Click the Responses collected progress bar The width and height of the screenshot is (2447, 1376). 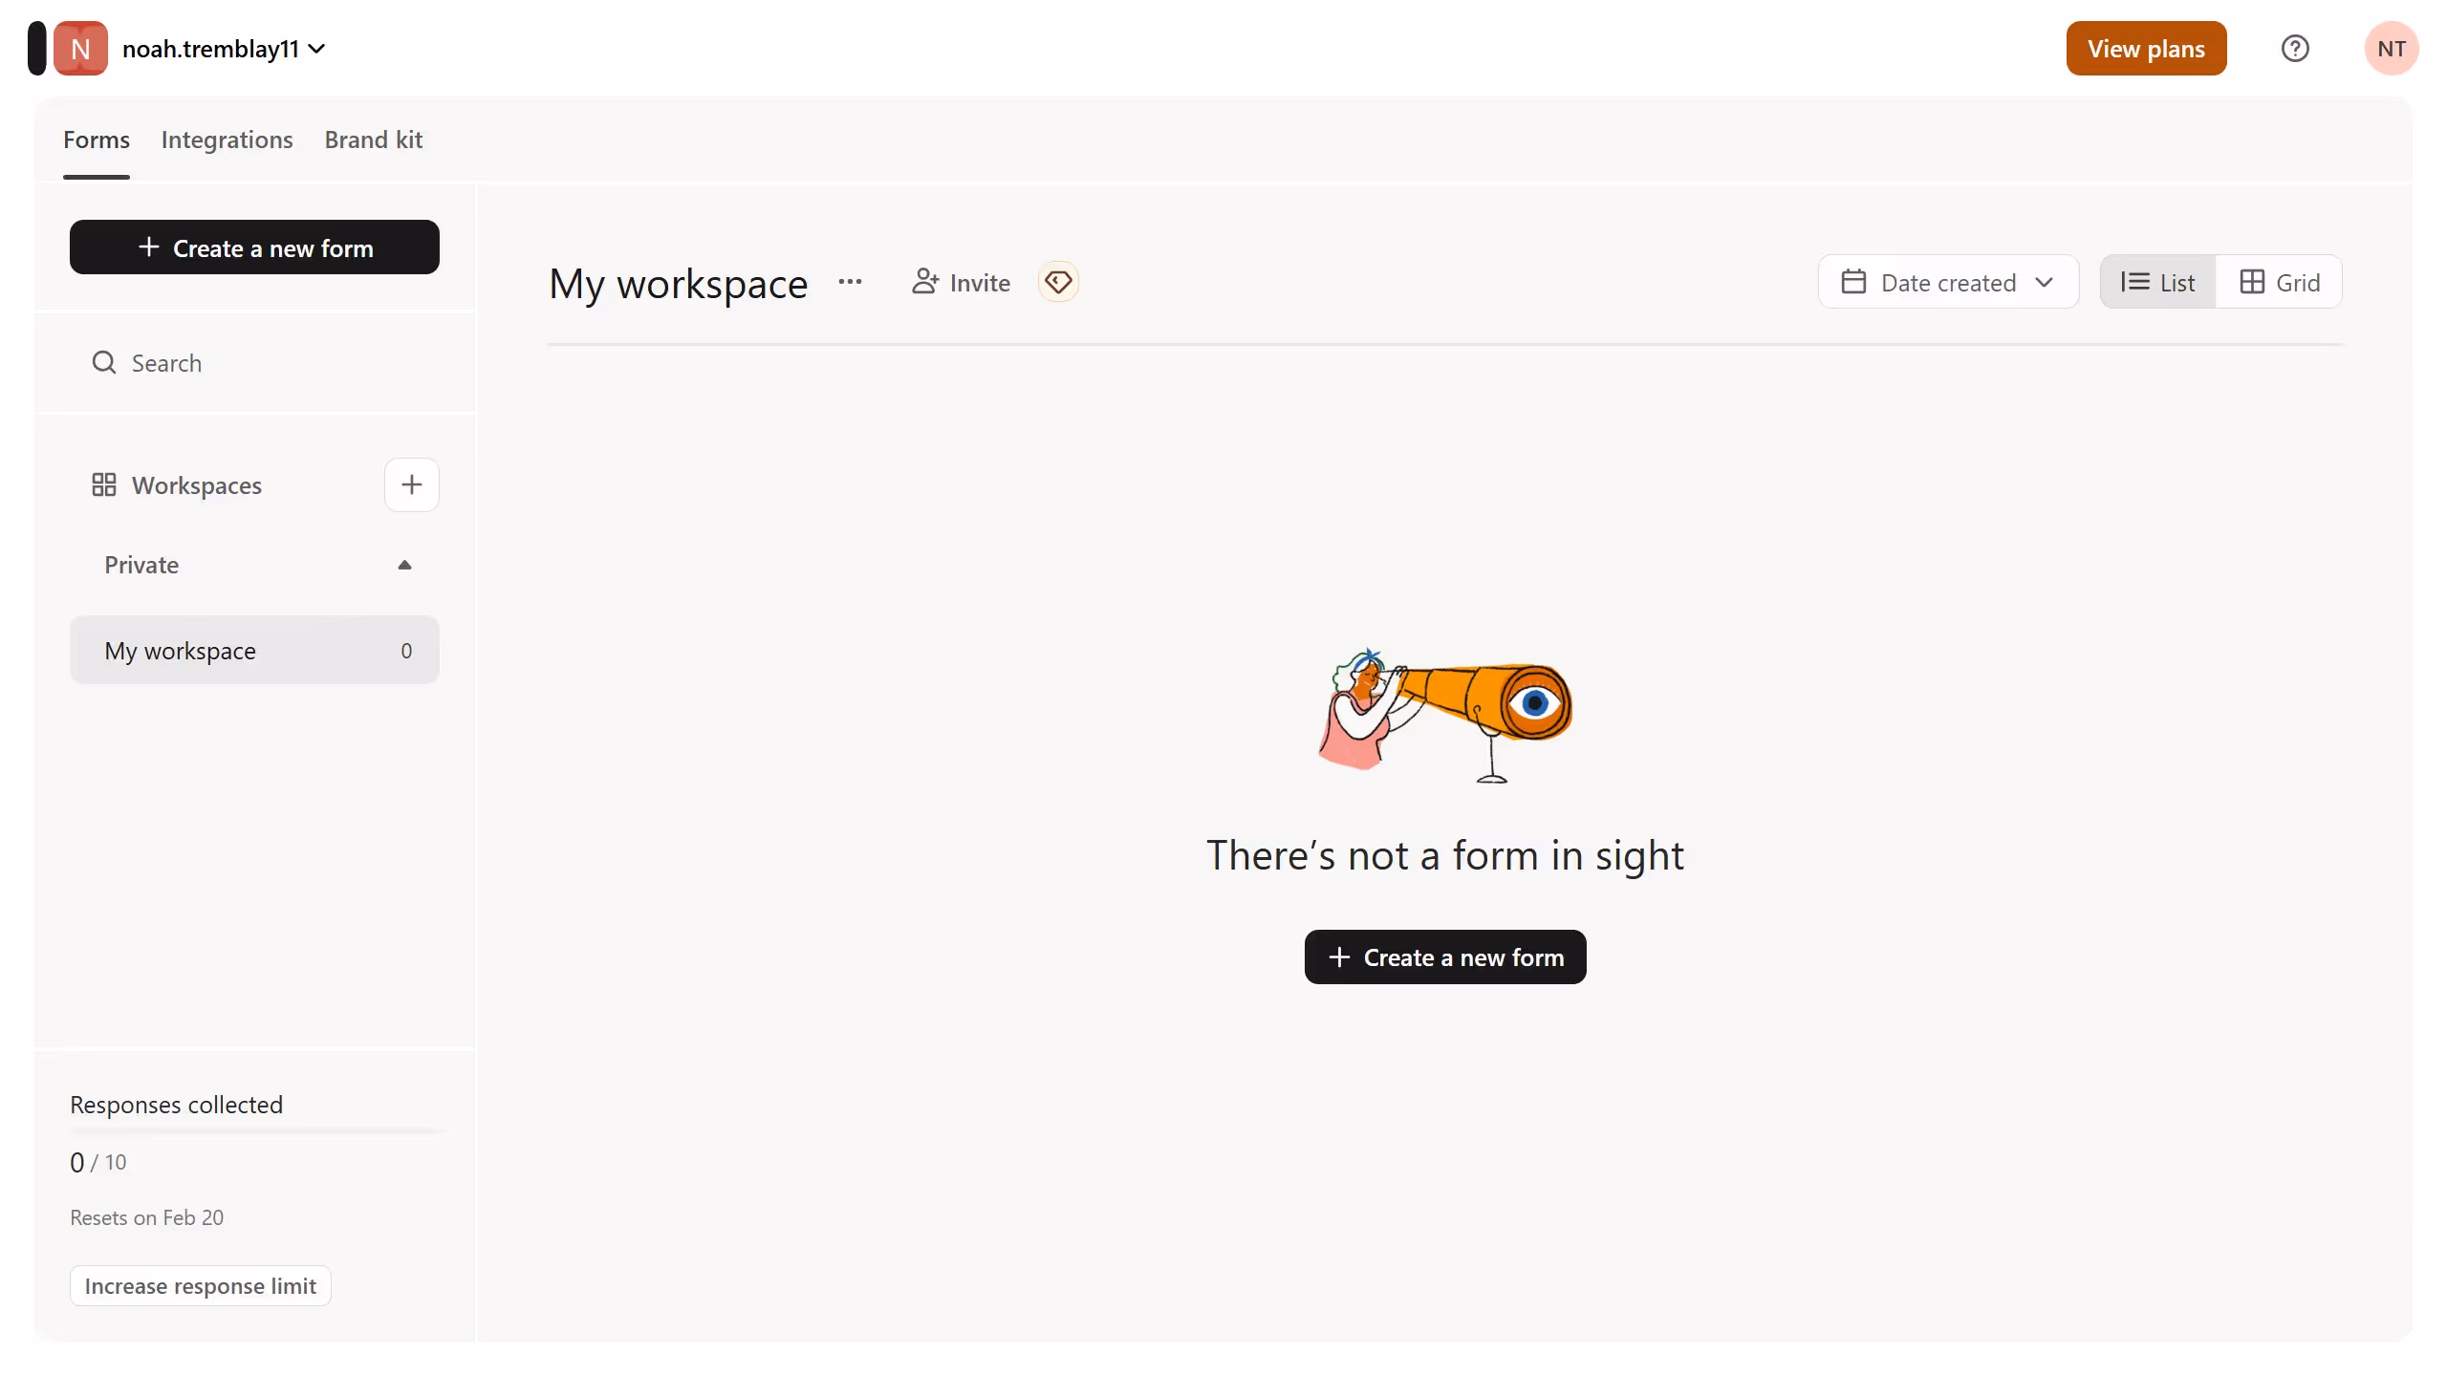(x=254, y=1131)
